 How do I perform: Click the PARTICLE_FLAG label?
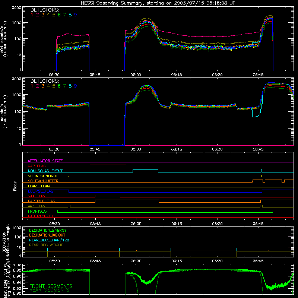42,201
